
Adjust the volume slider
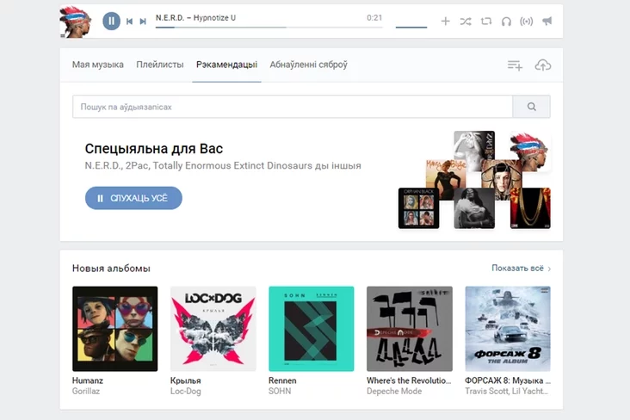click(411, 28)
